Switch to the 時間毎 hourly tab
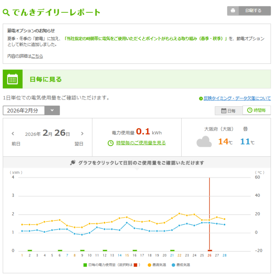This screenshot has width=274, height=276. [x=256, y=110]
